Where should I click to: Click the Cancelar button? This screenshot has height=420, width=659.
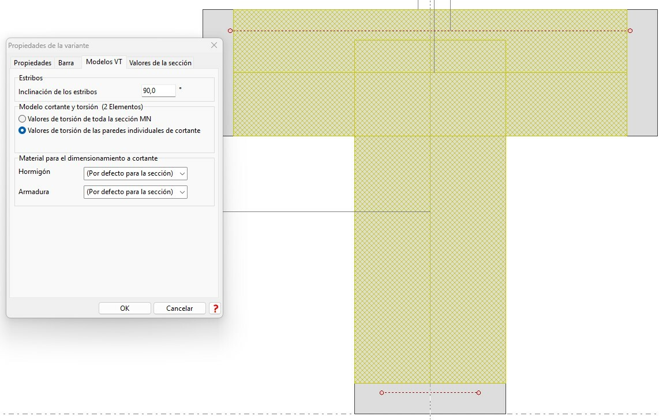point(179,309)
